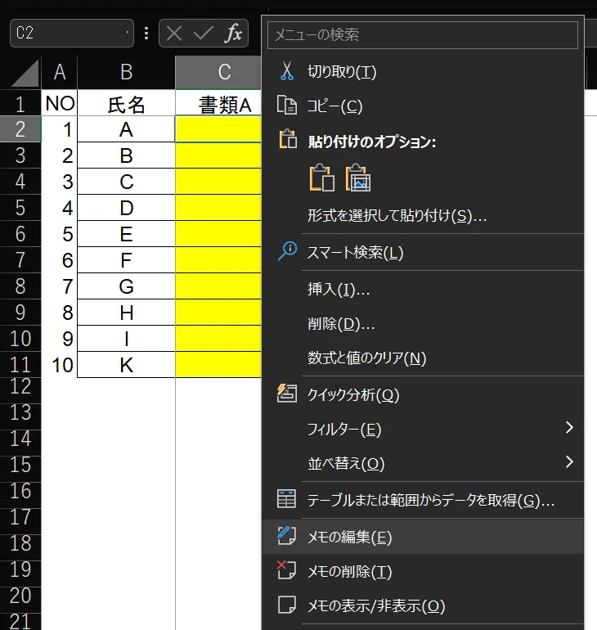Click the Smart Lookup magnifier icon
This screenshot has height=630, width=597.
click(287, 252)
